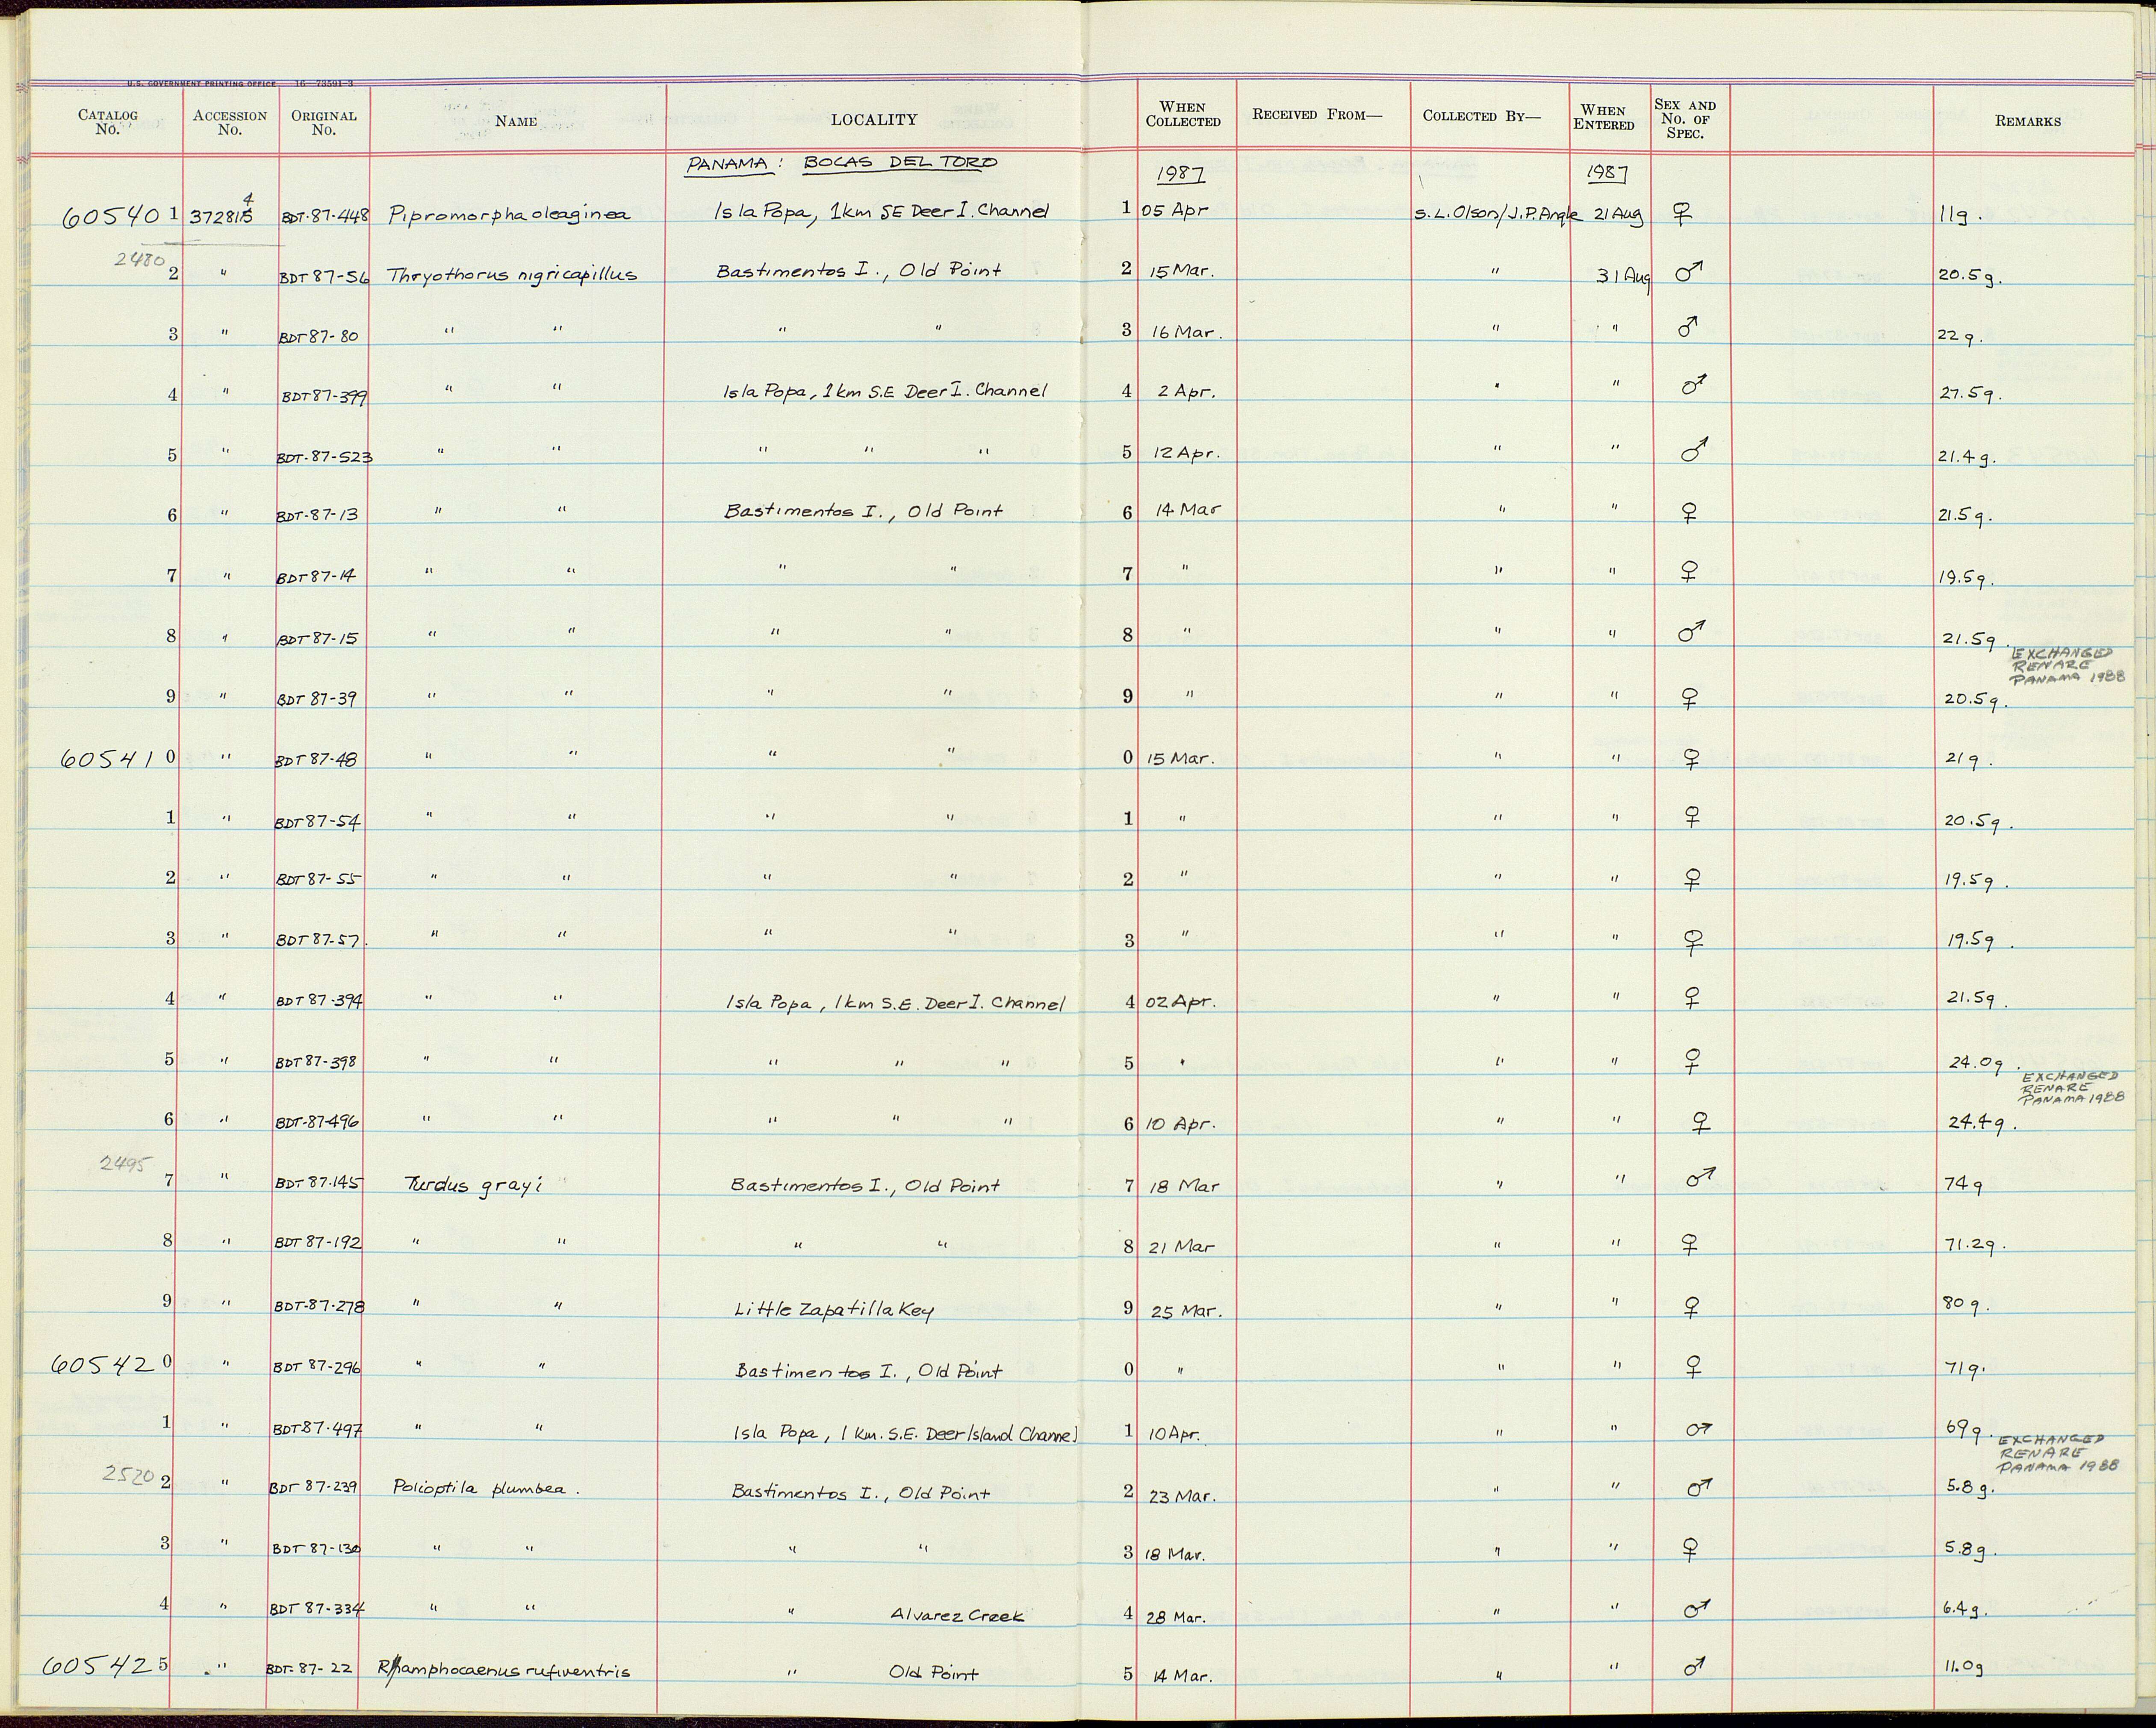Viewport: 2156px width, 1728px height.
Task: Click the 'Original No.' column header
Action: (324, 122)
